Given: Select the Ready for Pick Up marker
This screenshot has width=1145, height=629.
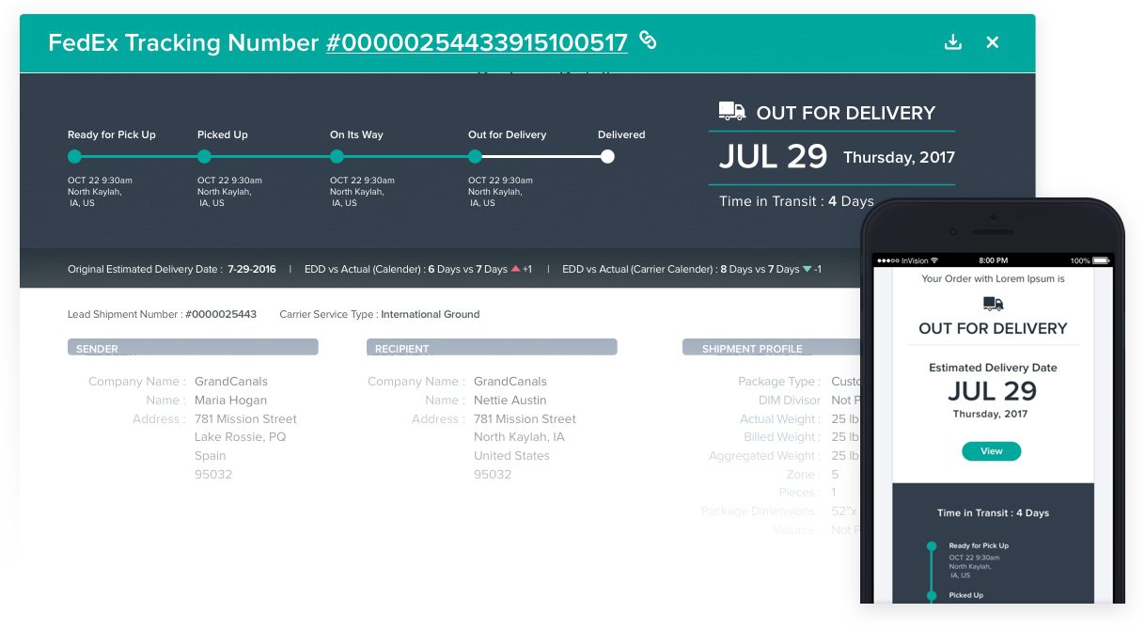Looking at the screenshot, I should 75,157.
